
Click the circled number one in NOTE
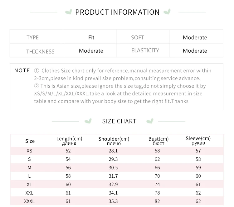pos(37,70)
